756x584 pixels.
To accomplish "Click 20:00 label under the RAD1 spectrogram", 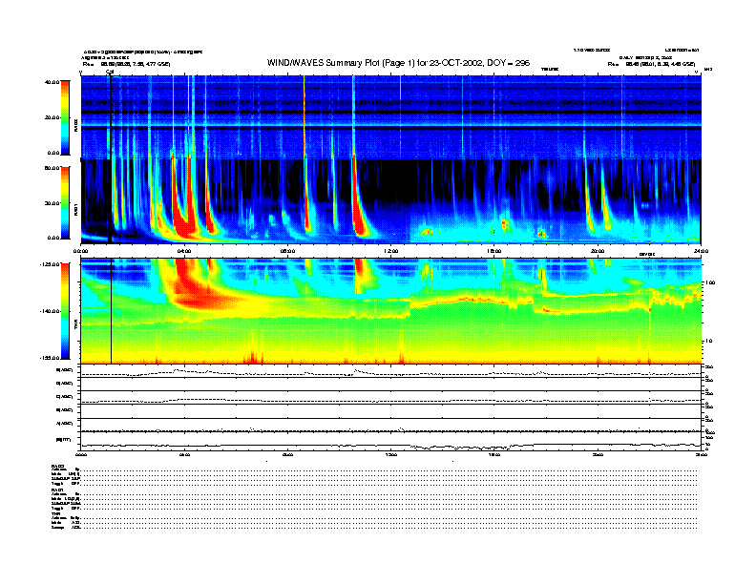I will tap(598, 251).
